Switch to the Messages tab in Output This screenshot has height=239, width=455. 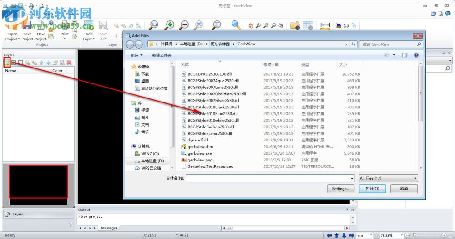109,228
